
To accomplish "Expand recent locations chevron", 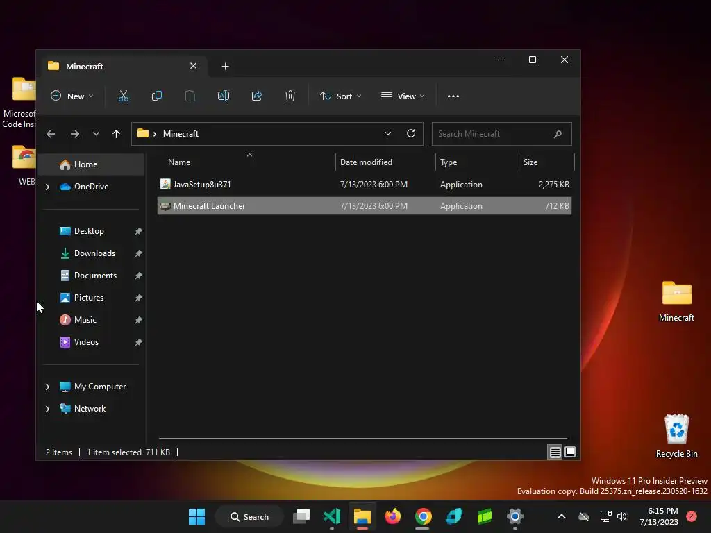I will click(96, 134).
